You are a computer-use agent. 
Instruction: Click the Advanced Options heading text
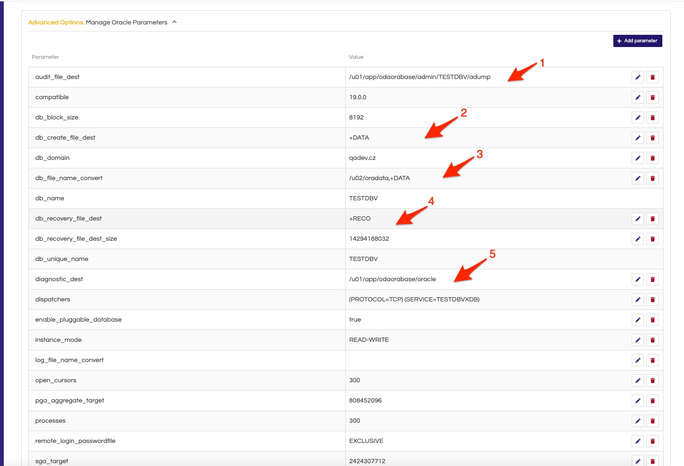pyautogui.click(x=56, y=23)
